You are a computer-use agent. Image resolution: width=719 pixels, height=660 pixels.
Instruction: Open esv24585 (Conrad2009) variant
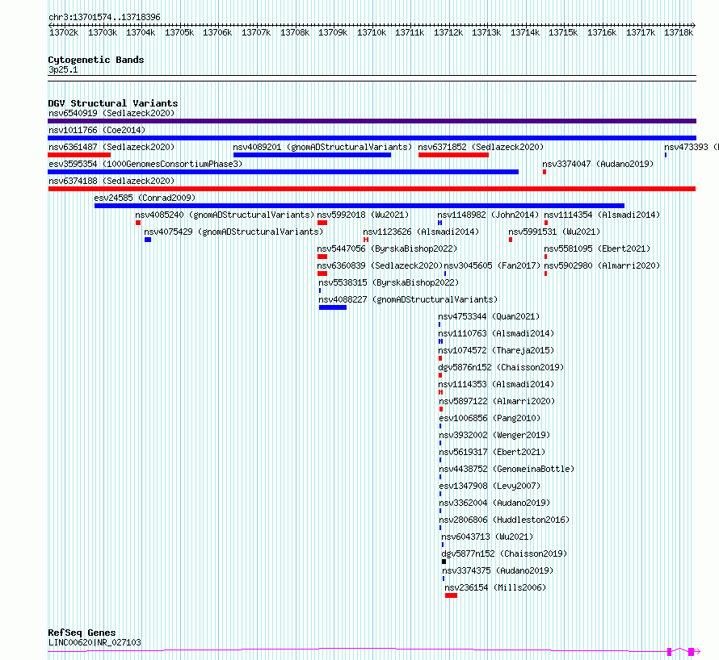pyautogui.click(x=145, y=198)
